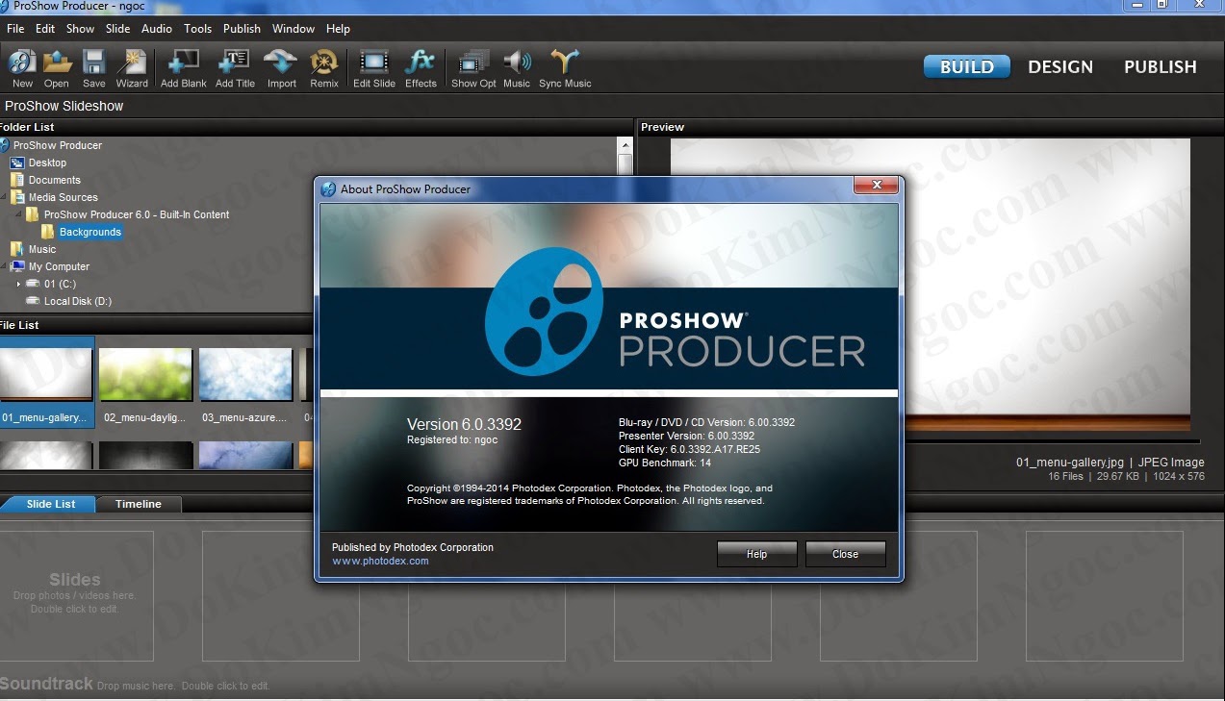Open the www.photodex.com link

tap(380, 561)
